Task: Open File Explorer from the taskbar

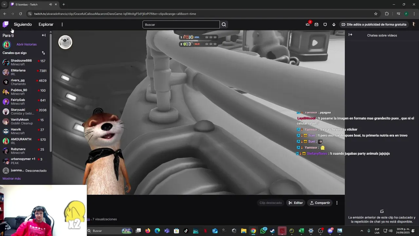Action: pyautogui.click(x=244, y=231)
